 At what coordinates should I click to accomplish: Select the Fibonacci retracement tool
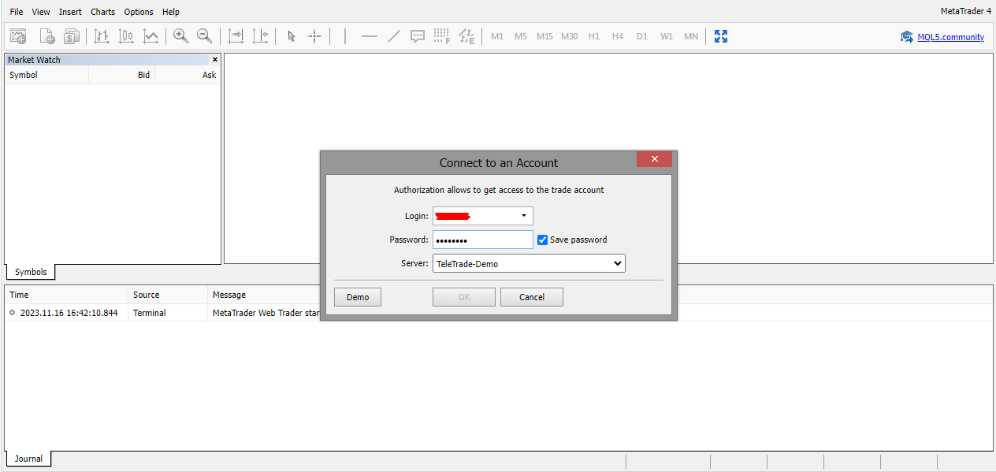tap(442, 35)
